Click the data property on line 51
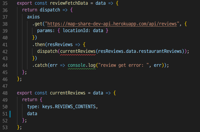200x132 pixels. (x=32, y=114)
